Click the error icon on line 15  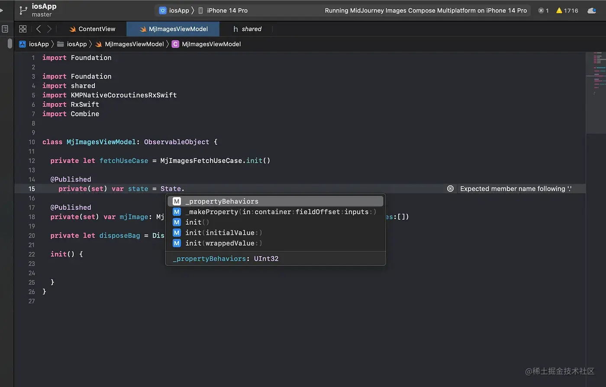pyautogui.click(x=450, y=189)
